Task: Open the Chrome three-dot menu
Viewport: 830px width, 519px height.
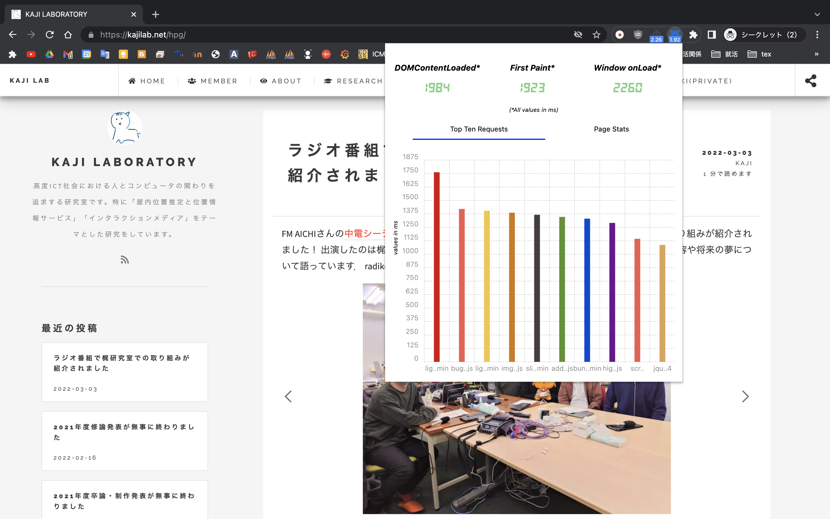Action: click(817, 35)
